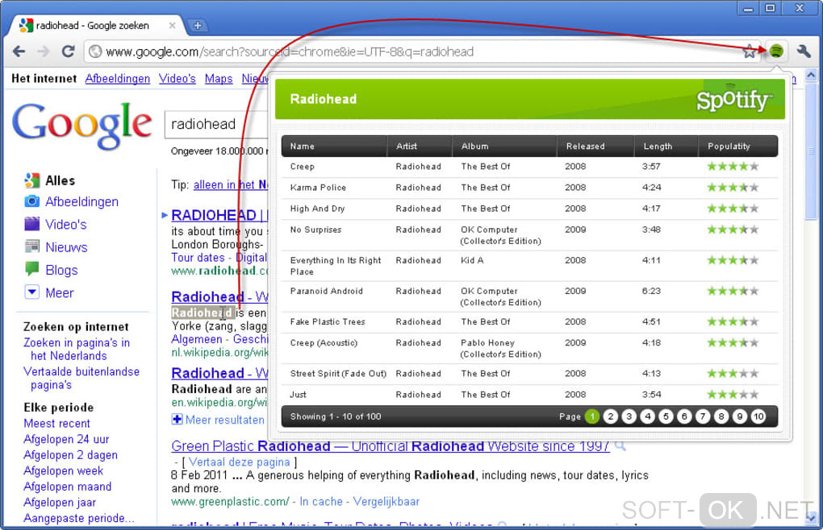The image size is (823, 530).
Task: Go to page 7 of Spotify results
Action: pos(703,417)
